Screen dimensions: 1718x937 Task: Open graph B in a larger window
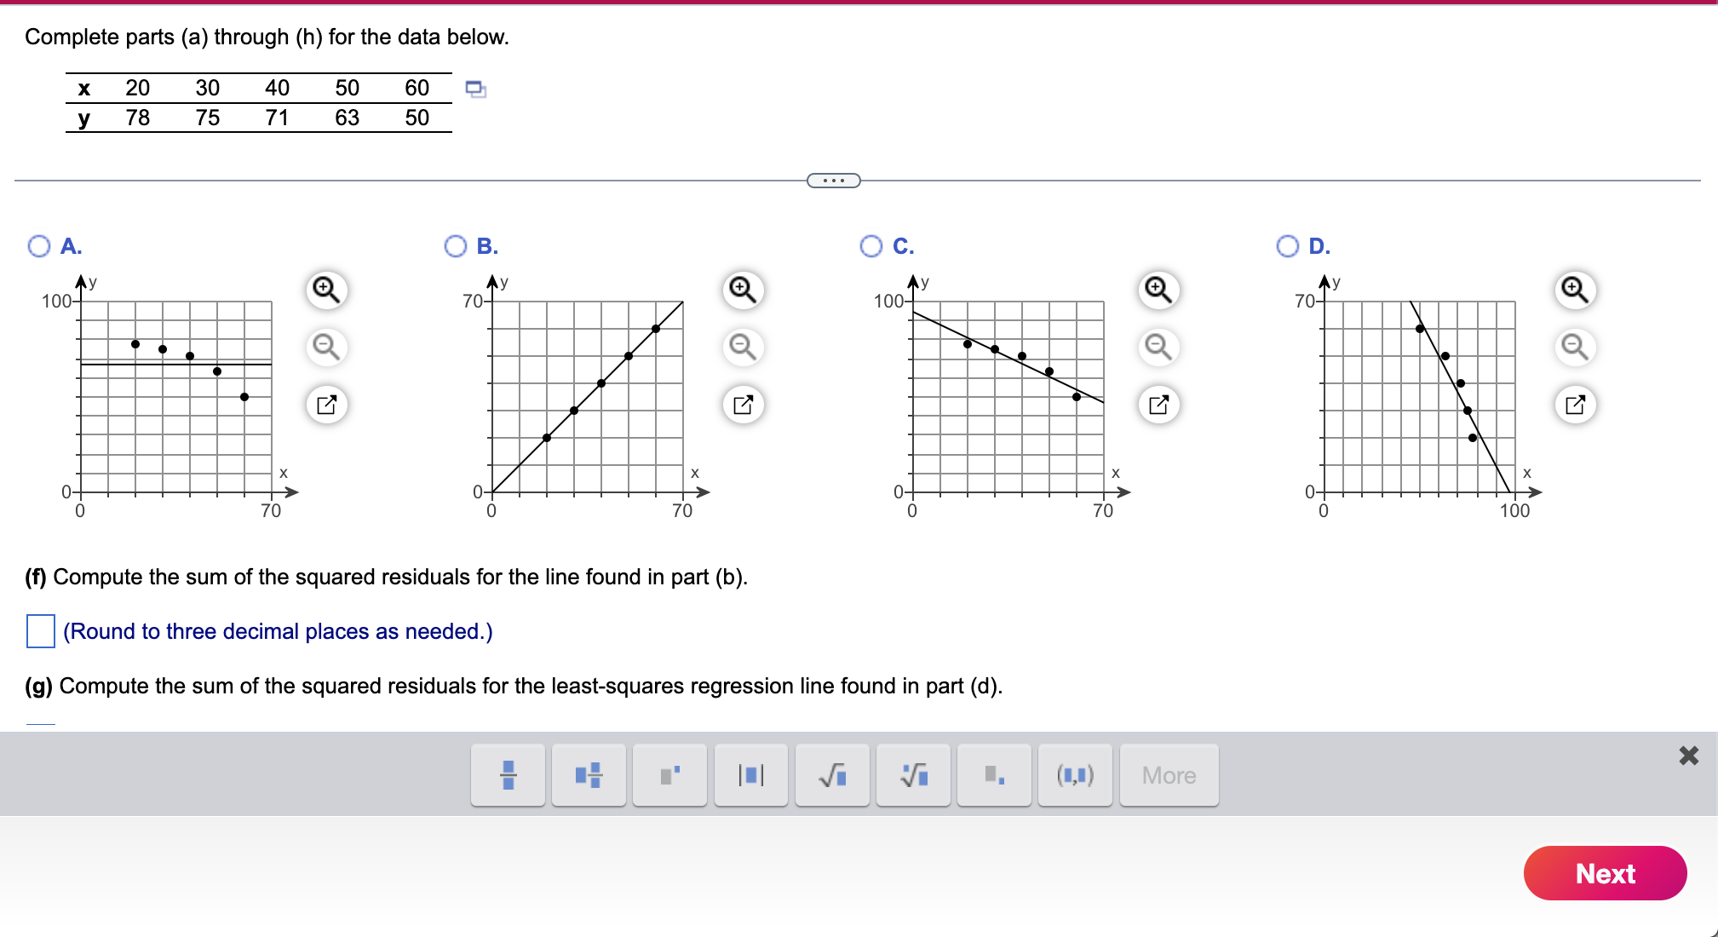click(x=742, y=405)
